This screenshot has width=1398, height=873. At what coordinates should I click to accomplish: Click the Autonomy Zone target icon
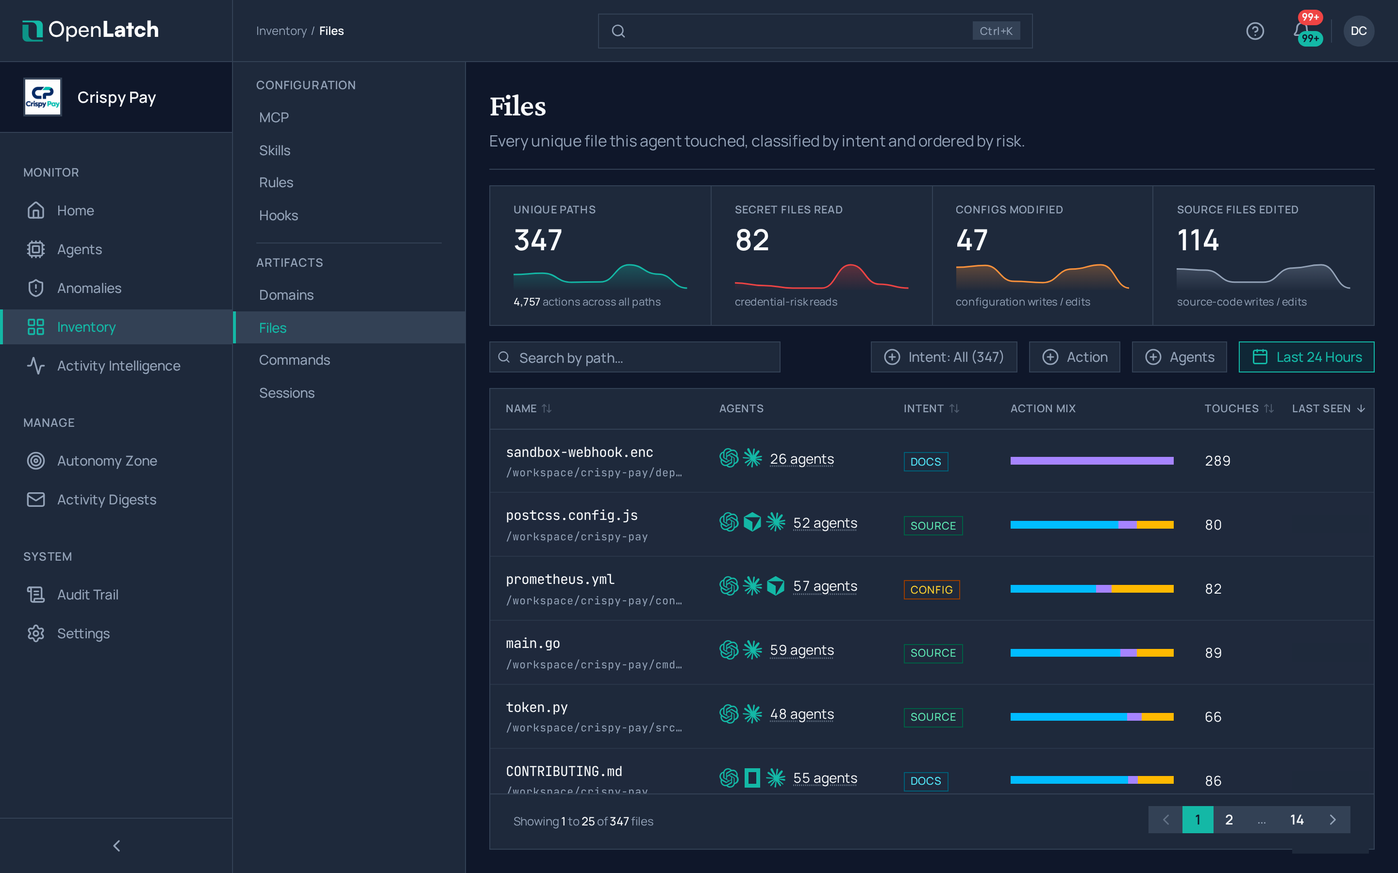36,461
